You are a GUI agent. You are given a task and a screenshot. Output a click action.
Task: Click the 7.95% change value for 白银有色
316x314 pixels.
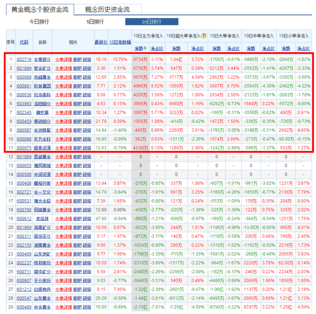tap(120, 289)
